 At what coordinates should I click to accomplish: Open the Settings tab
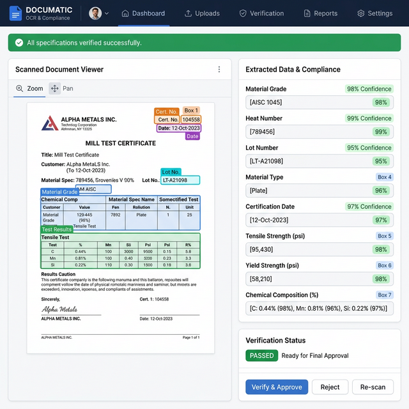[x=375, y=13]
